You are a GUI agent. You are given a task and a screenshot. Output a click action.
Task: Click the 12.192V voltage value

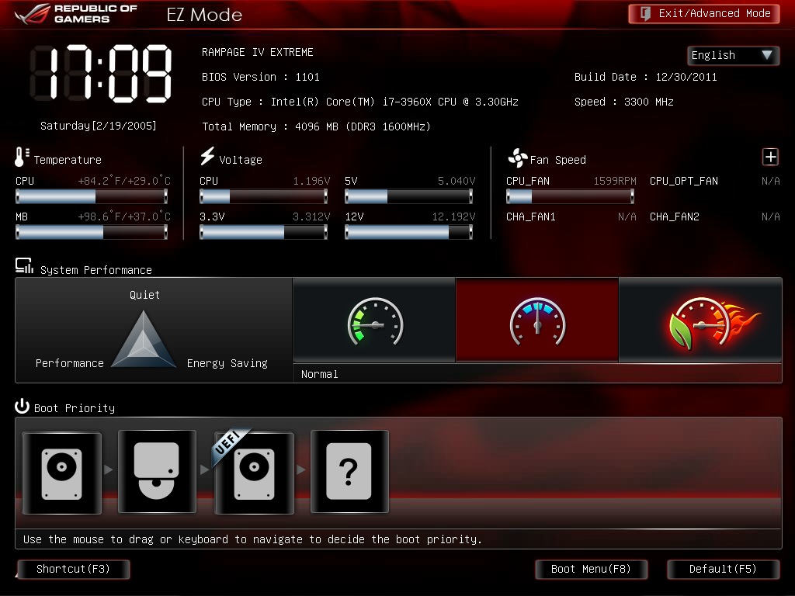[453, 217]
